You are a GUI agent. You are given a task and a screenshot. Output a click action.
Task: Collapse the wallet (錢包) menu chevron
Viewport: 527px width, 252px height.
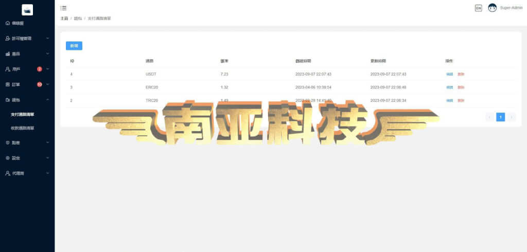click(x=48, y=100)
